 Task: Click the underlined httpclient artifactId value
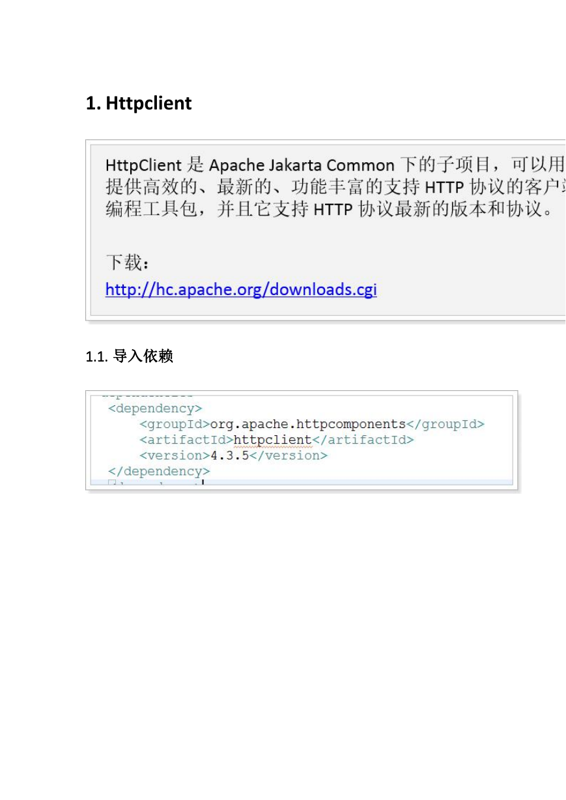tap(273, 440)
